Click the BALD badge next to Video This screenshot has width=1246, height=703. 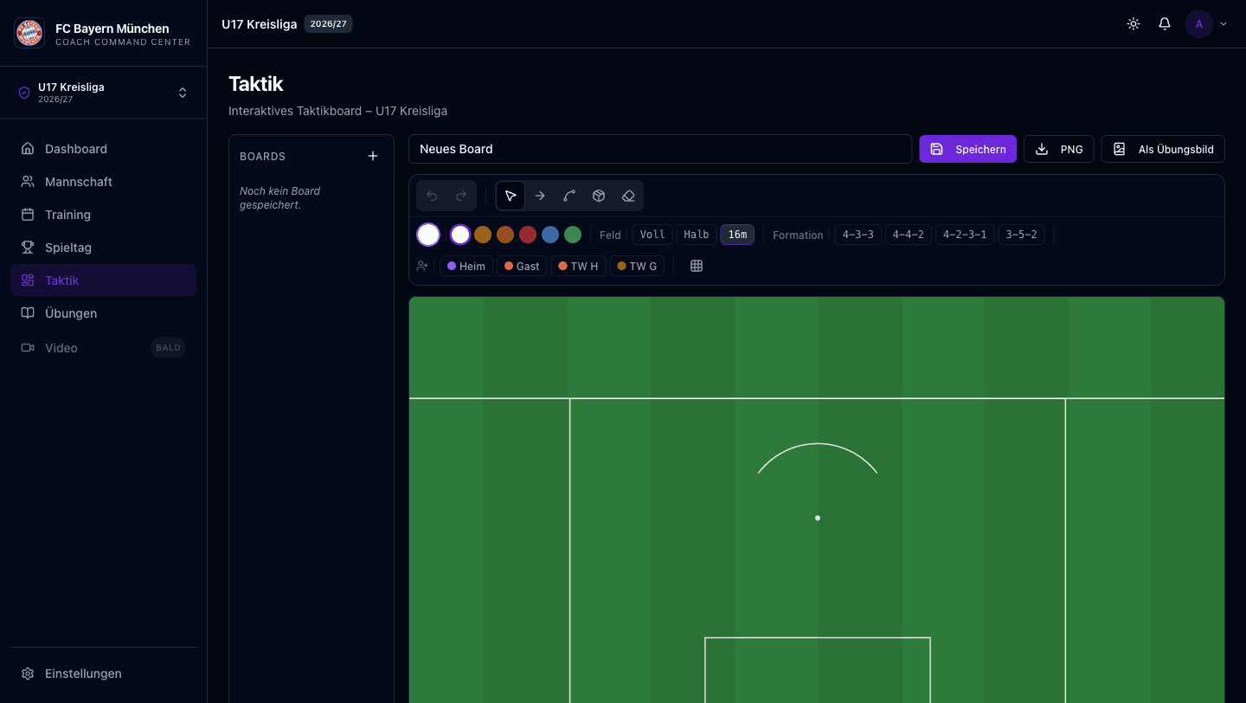click(x=169, y=348)
